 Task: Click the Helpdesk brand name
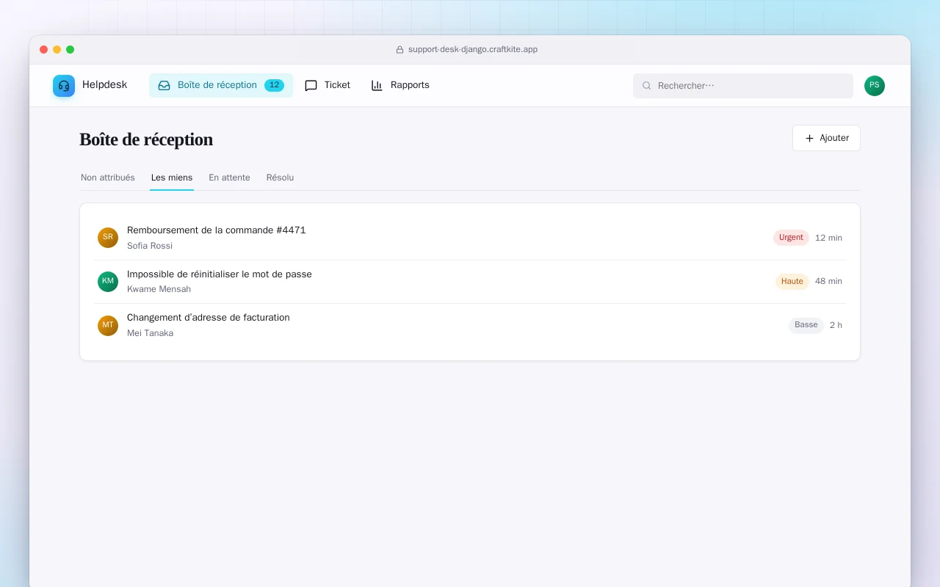[x=104, y=85]
